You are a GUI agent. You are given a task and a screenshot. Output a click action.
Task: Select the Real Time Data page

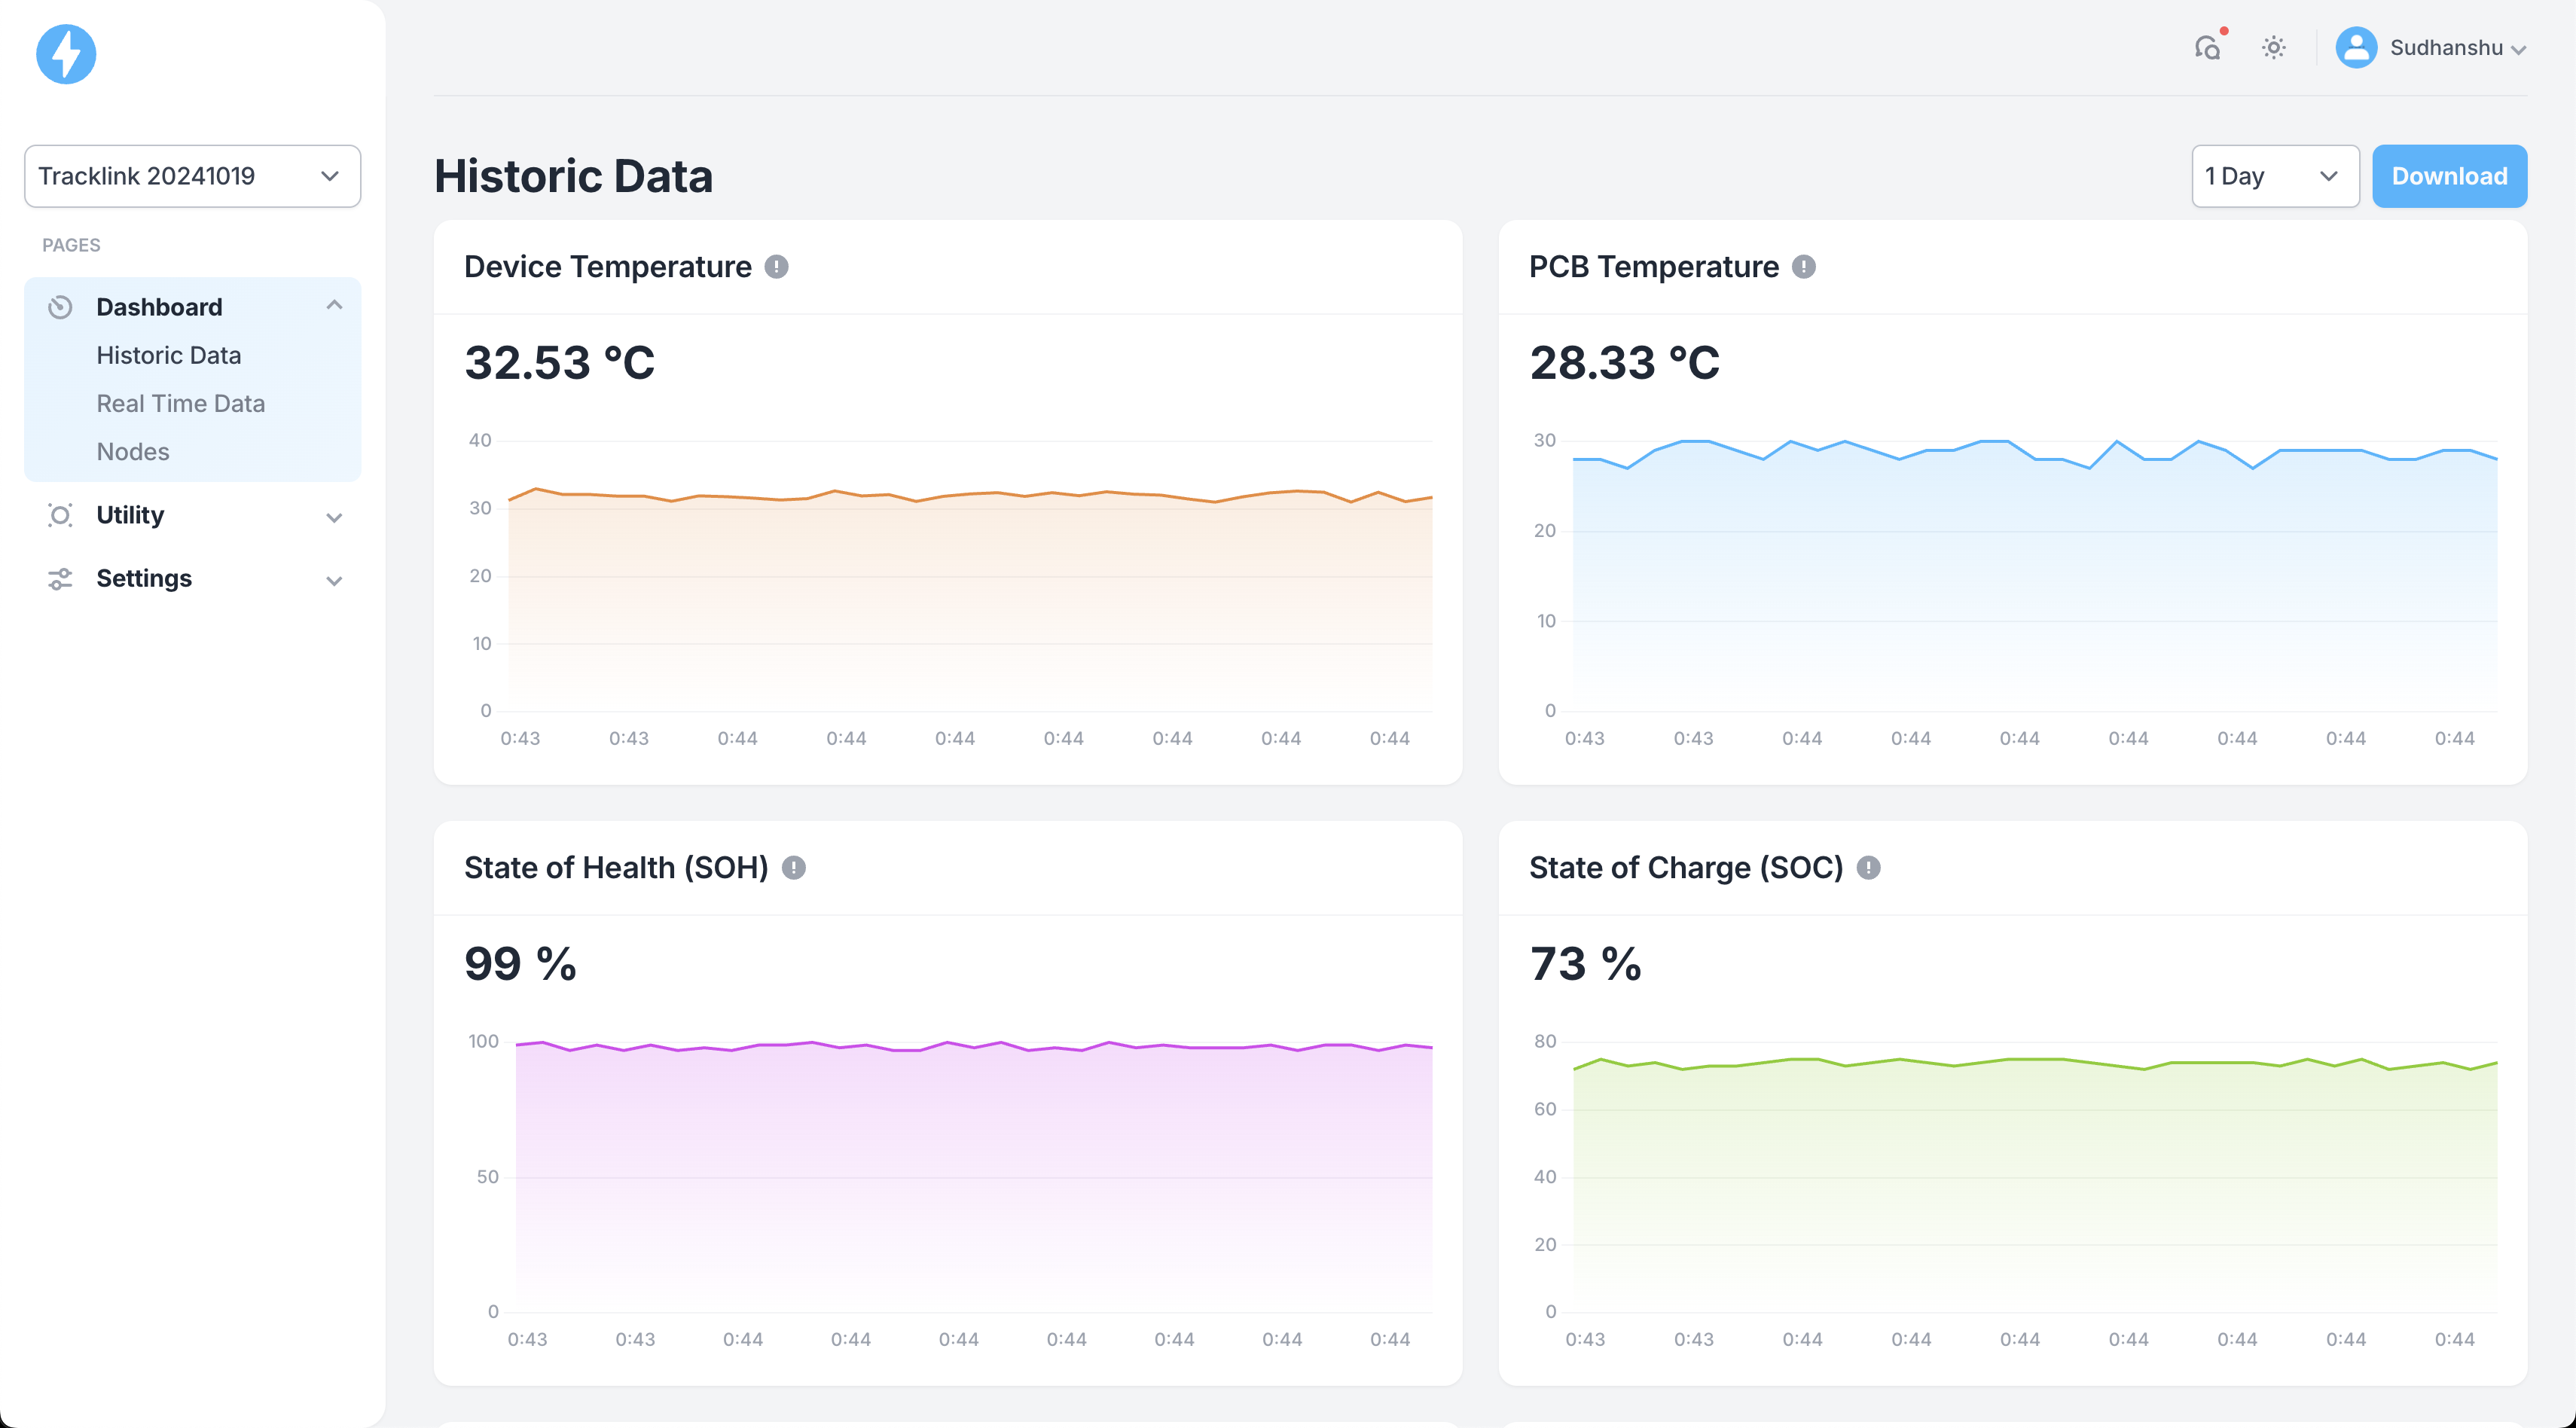coord(181,403)
